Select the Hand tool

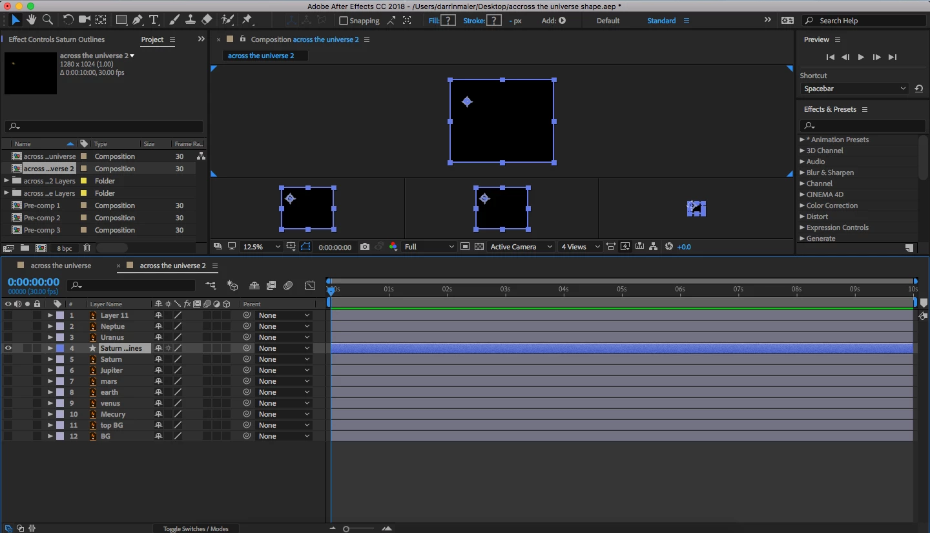[32, 20]
